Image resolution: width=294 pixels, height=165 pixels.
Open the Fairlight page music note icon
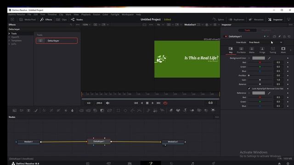(192, 163)
